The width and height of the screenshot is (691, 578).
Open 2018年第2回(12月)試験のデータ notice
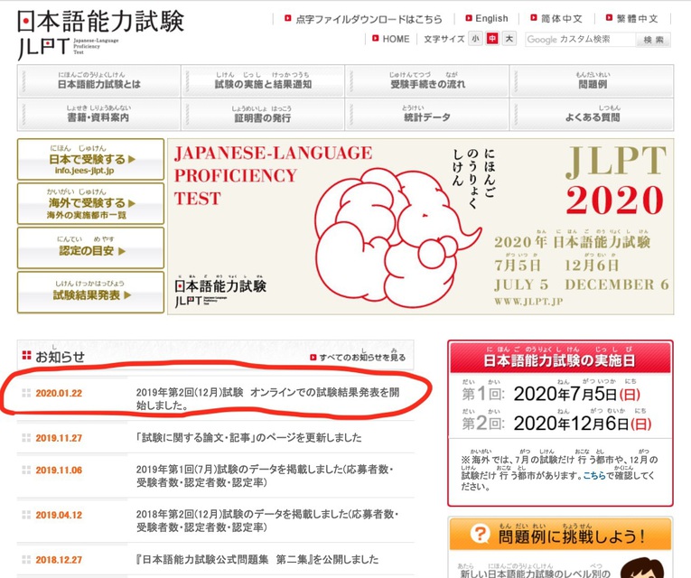point(267,520)
